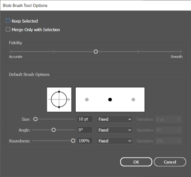Image resolution: width=191 pixels, height=177 pixels.
Task: Click the Angle value field showing 0°
Action: pyautogui.click(x=85, y=130)
